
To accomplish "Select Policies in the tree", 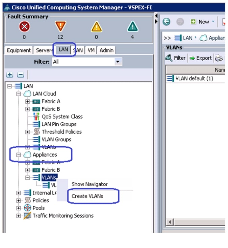I will tap(41, 200).
